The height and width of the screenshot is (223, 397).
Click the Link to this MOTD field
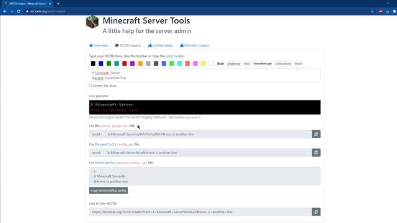(x=200, y=212)
